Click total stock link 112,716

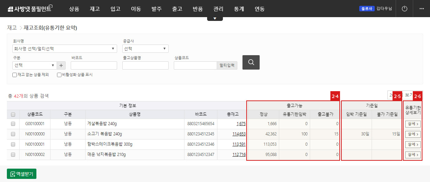coord(239,155)
